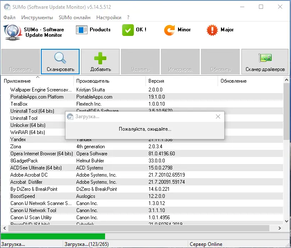The image size is (291, 248).
Task: Click version 81.0.4196.60 cell
Action: pyautogui.click(x=162, y=153)
